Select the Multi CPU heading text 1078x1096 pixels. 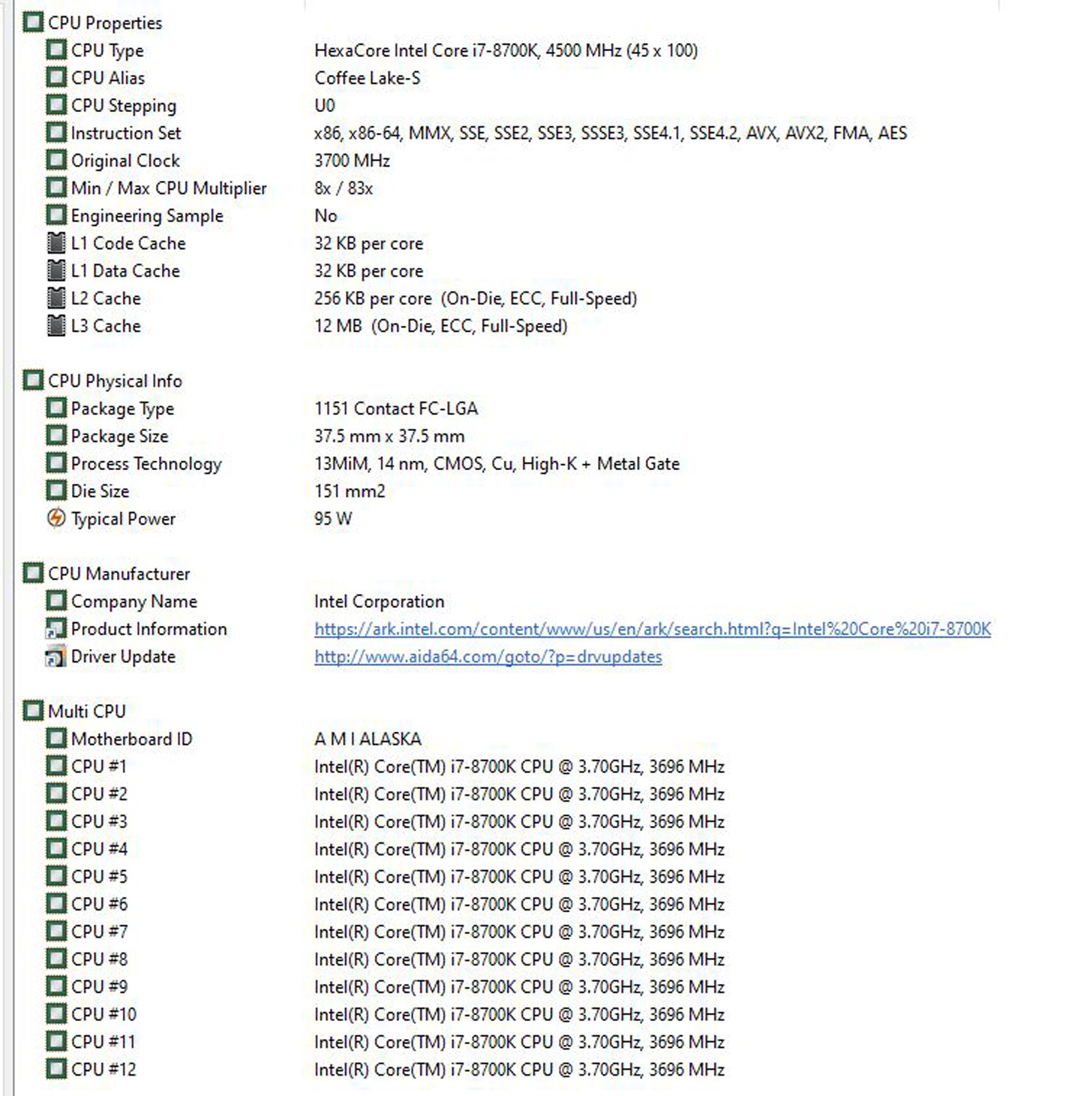pos(87,711)
